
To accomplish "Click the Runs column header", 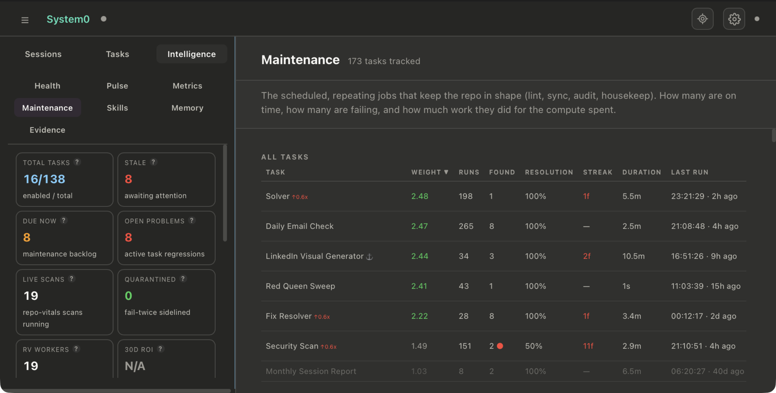I will point(469,172).
